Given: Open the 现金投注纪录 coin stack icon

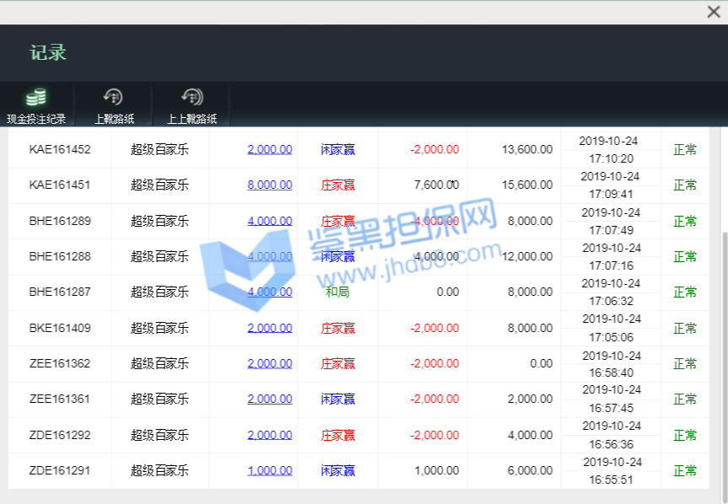Looking at the screenshot, I should click(36, 97).
